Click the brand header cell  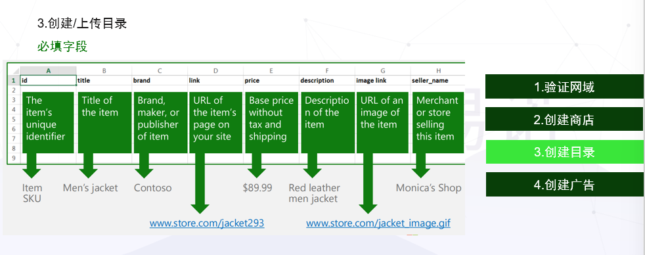pos(160,81)
